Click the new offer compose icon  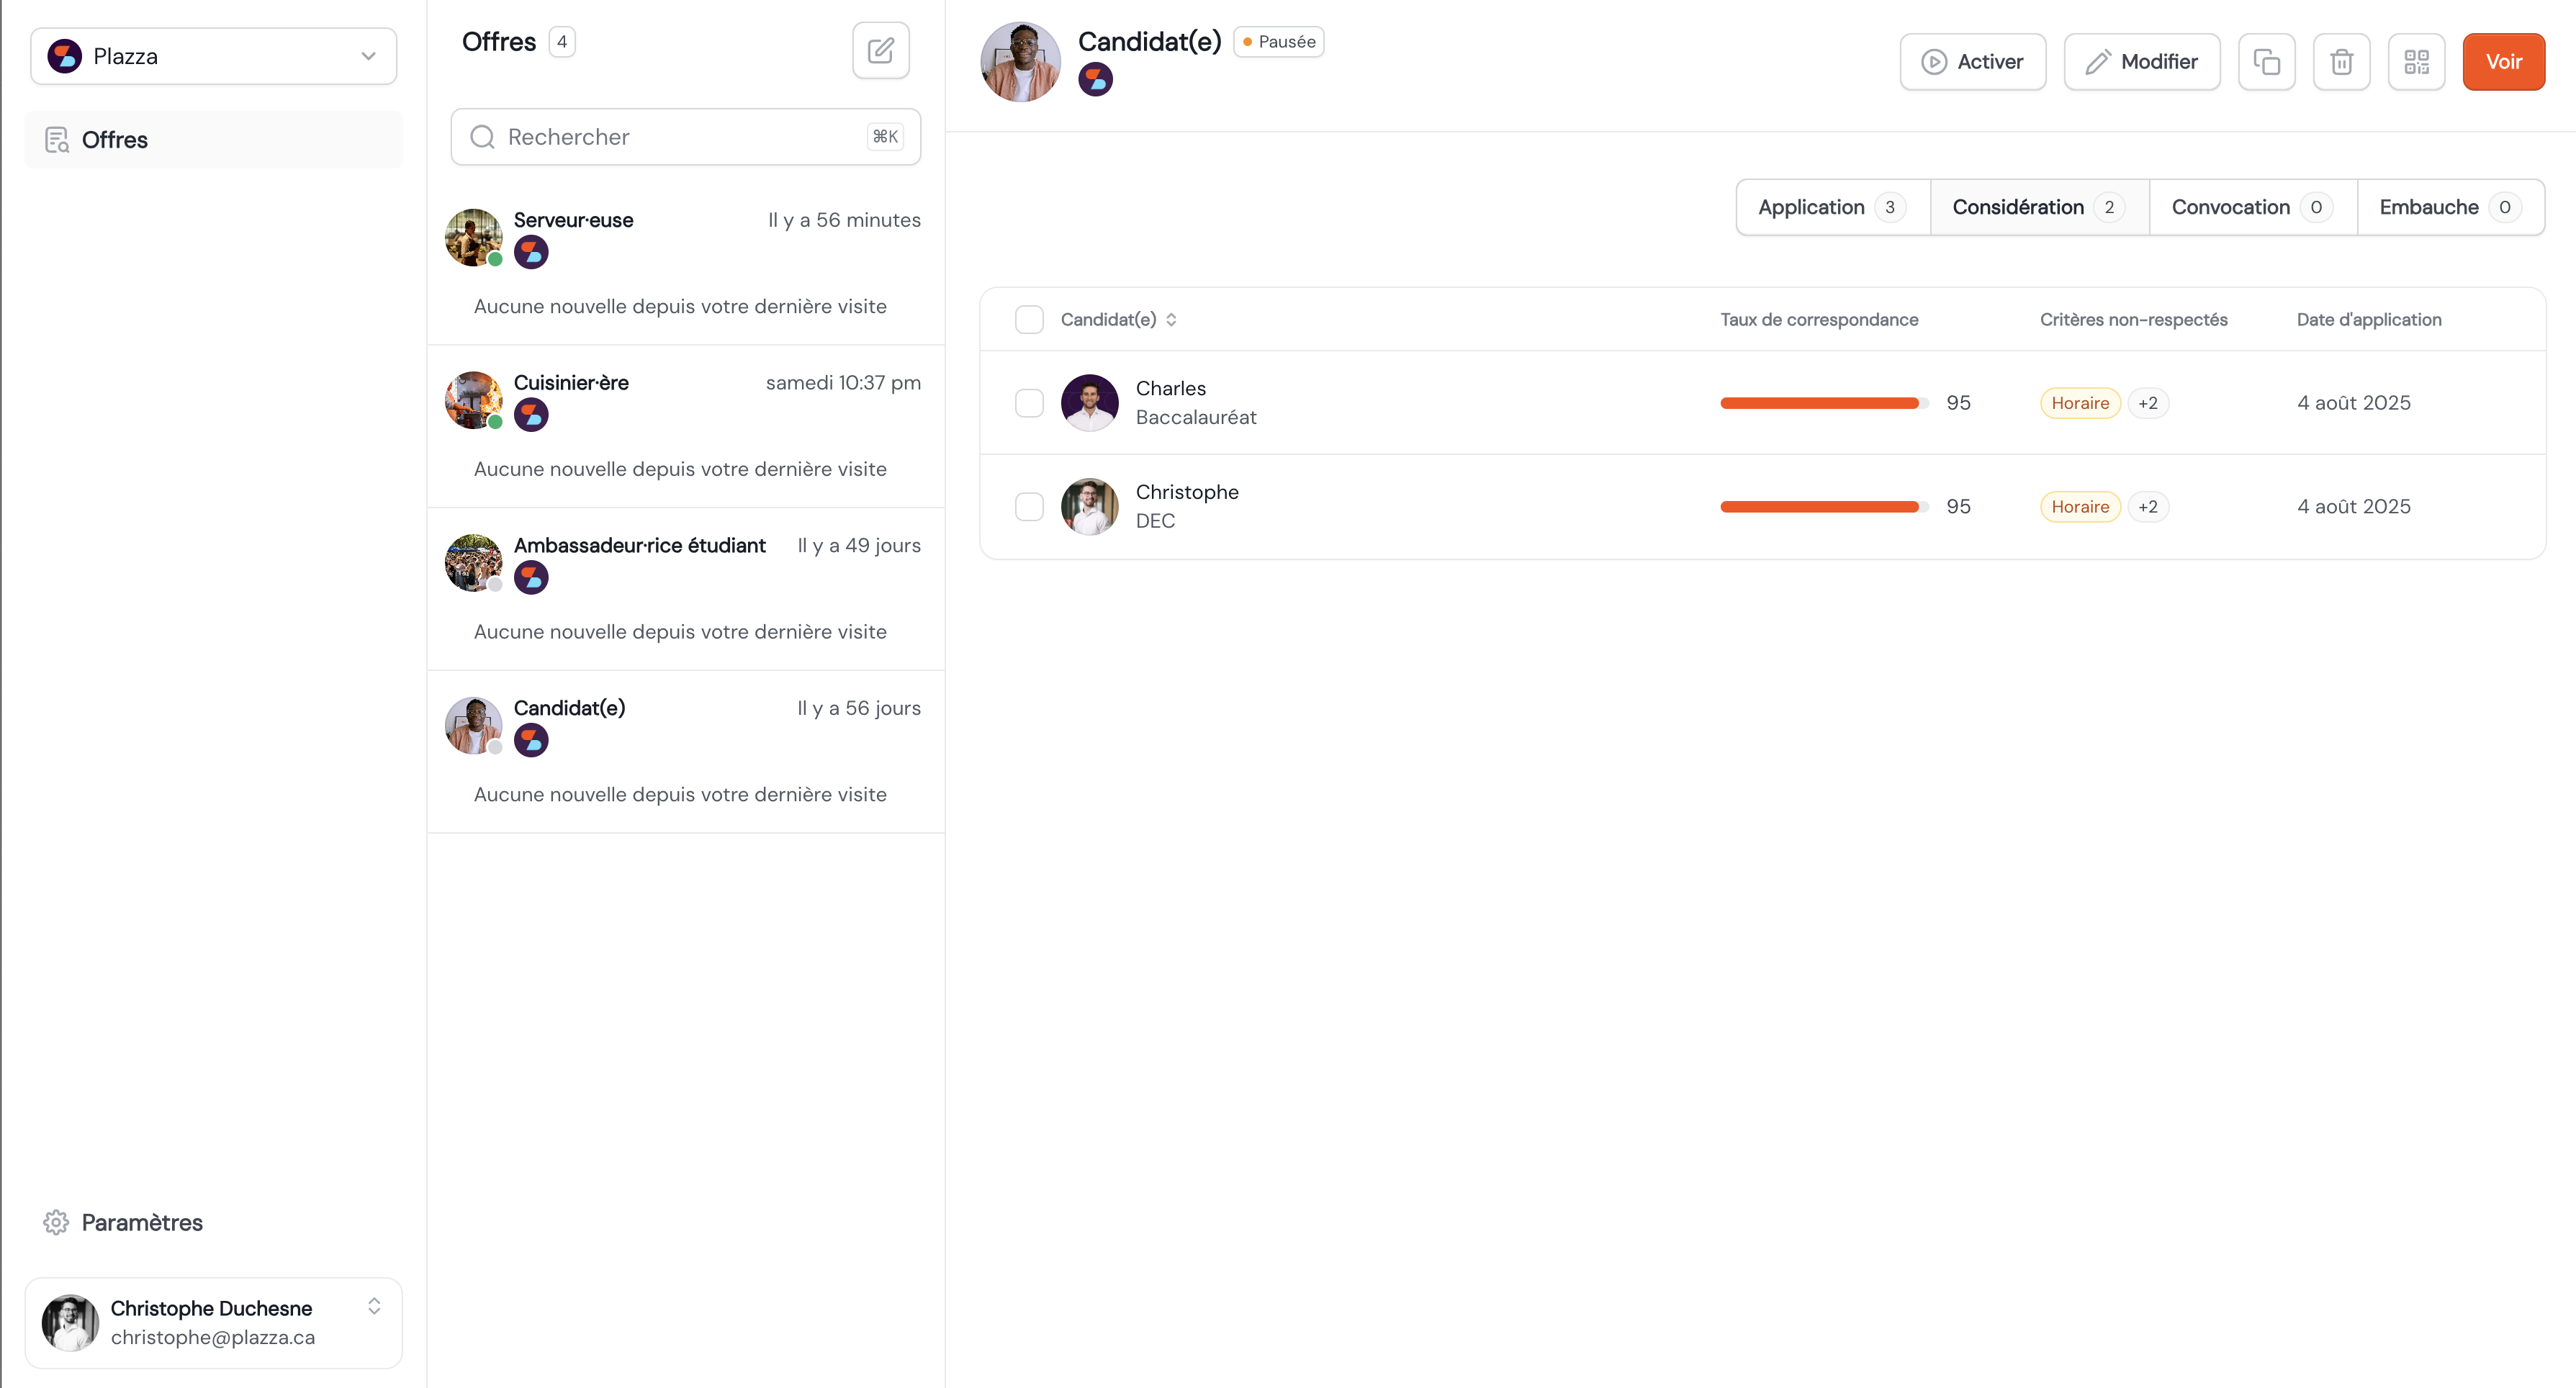880,50
